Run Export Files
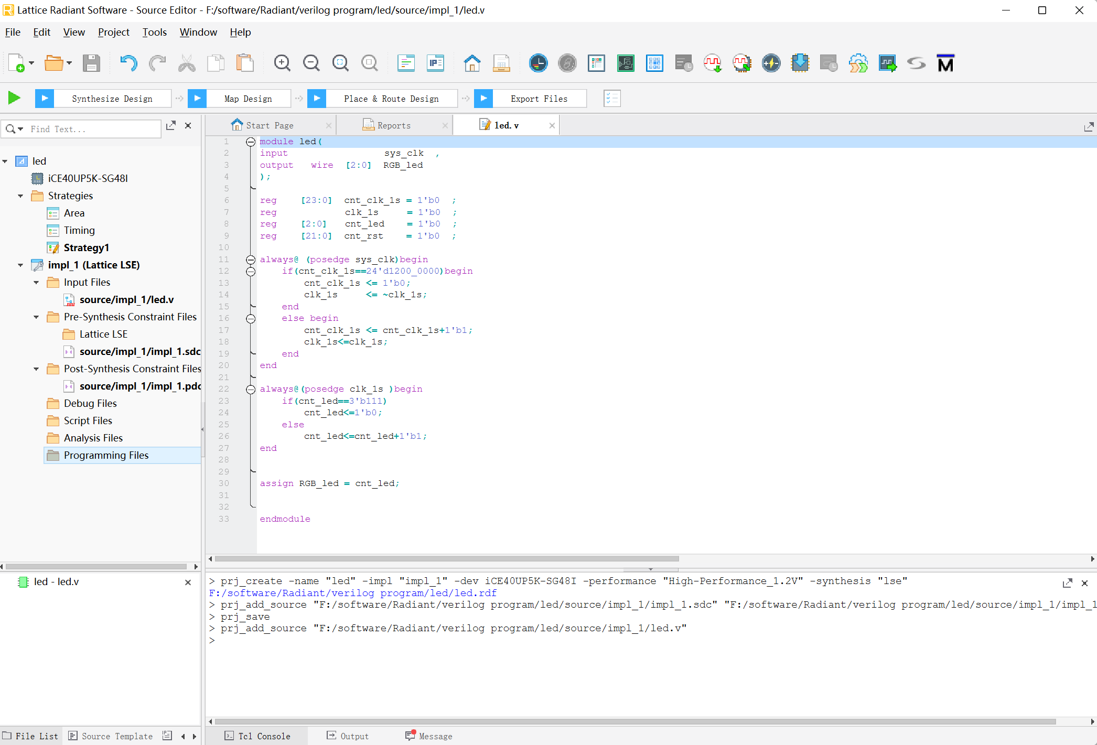 click(x=530, y=99)
